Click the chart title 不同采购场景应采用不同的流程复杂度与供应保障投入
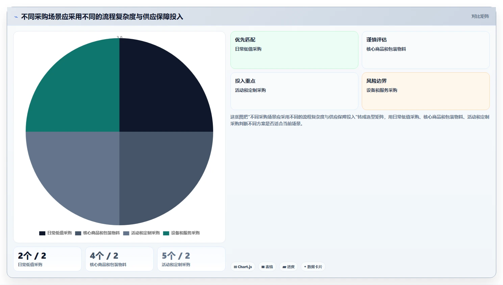 point(102,17)
